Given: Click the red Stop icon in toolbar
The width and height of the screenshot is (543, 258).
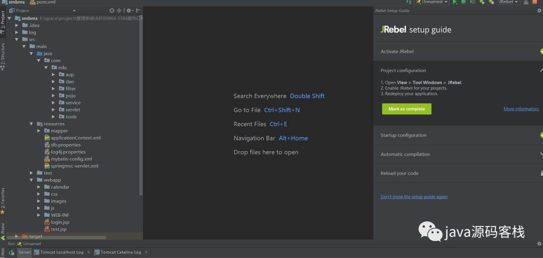Looking at the screenshot, I should [535, 2].
